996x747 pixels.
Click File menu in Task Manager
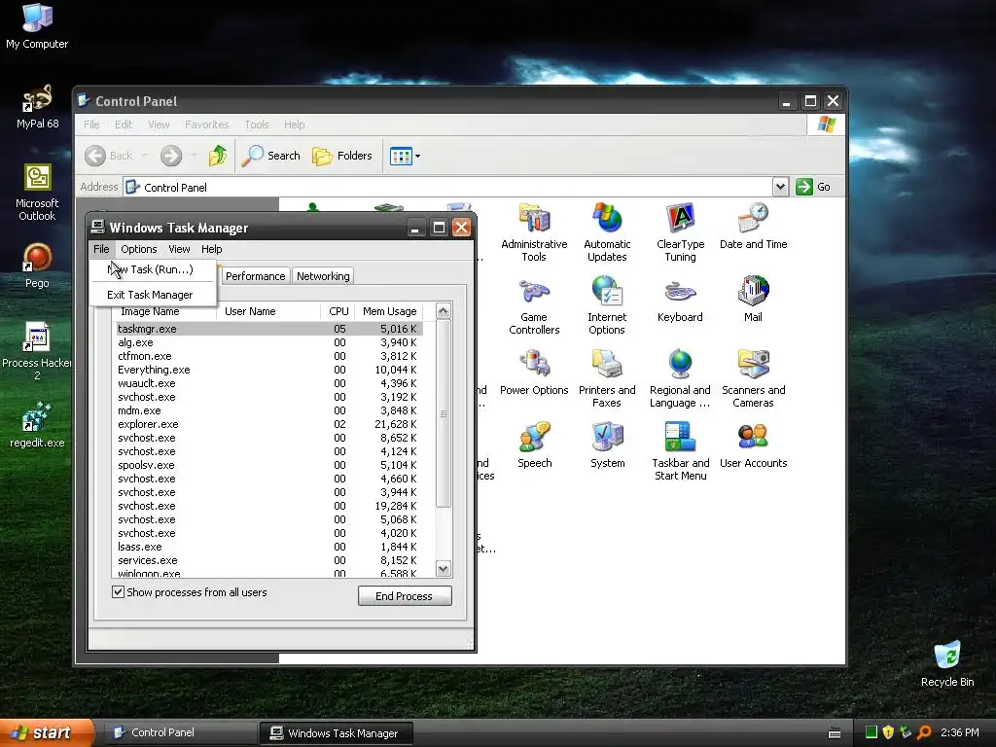(x=101, y=249)
